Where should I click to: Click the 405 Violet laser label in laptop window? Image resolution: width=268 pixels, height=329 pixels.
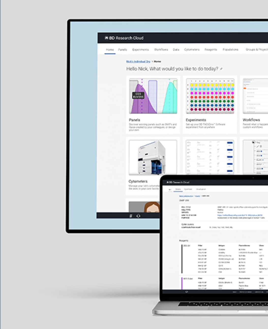click(188, 279)
